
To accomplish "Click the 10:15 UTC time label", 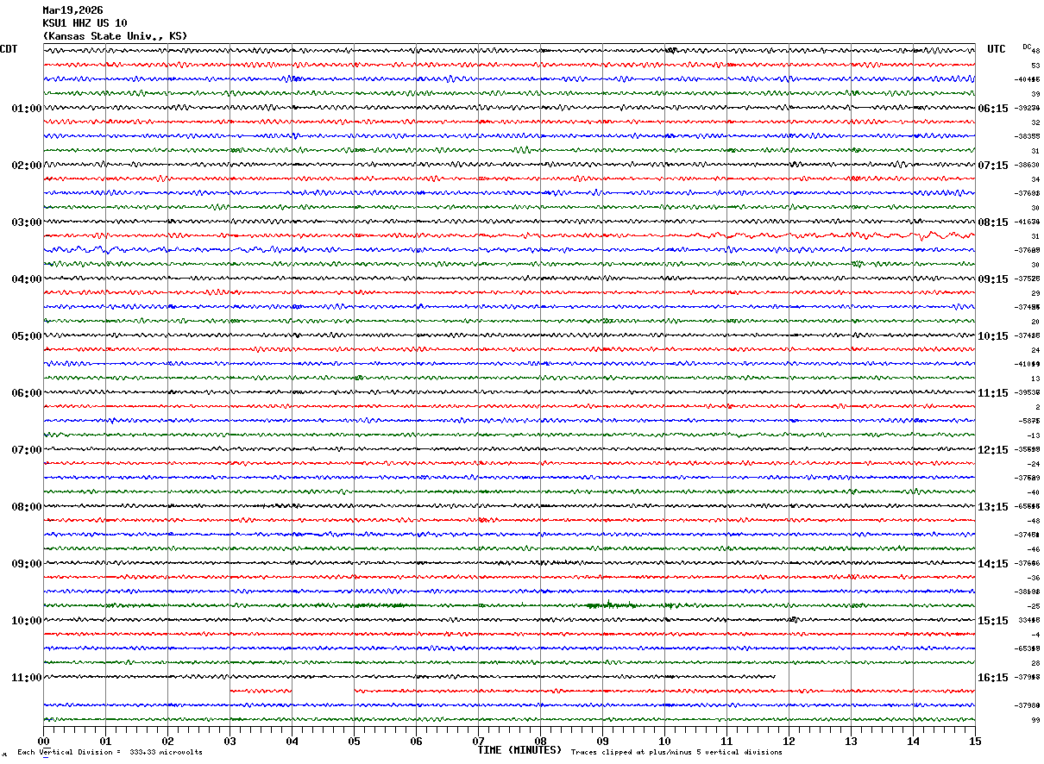I will tap(992, 336).
